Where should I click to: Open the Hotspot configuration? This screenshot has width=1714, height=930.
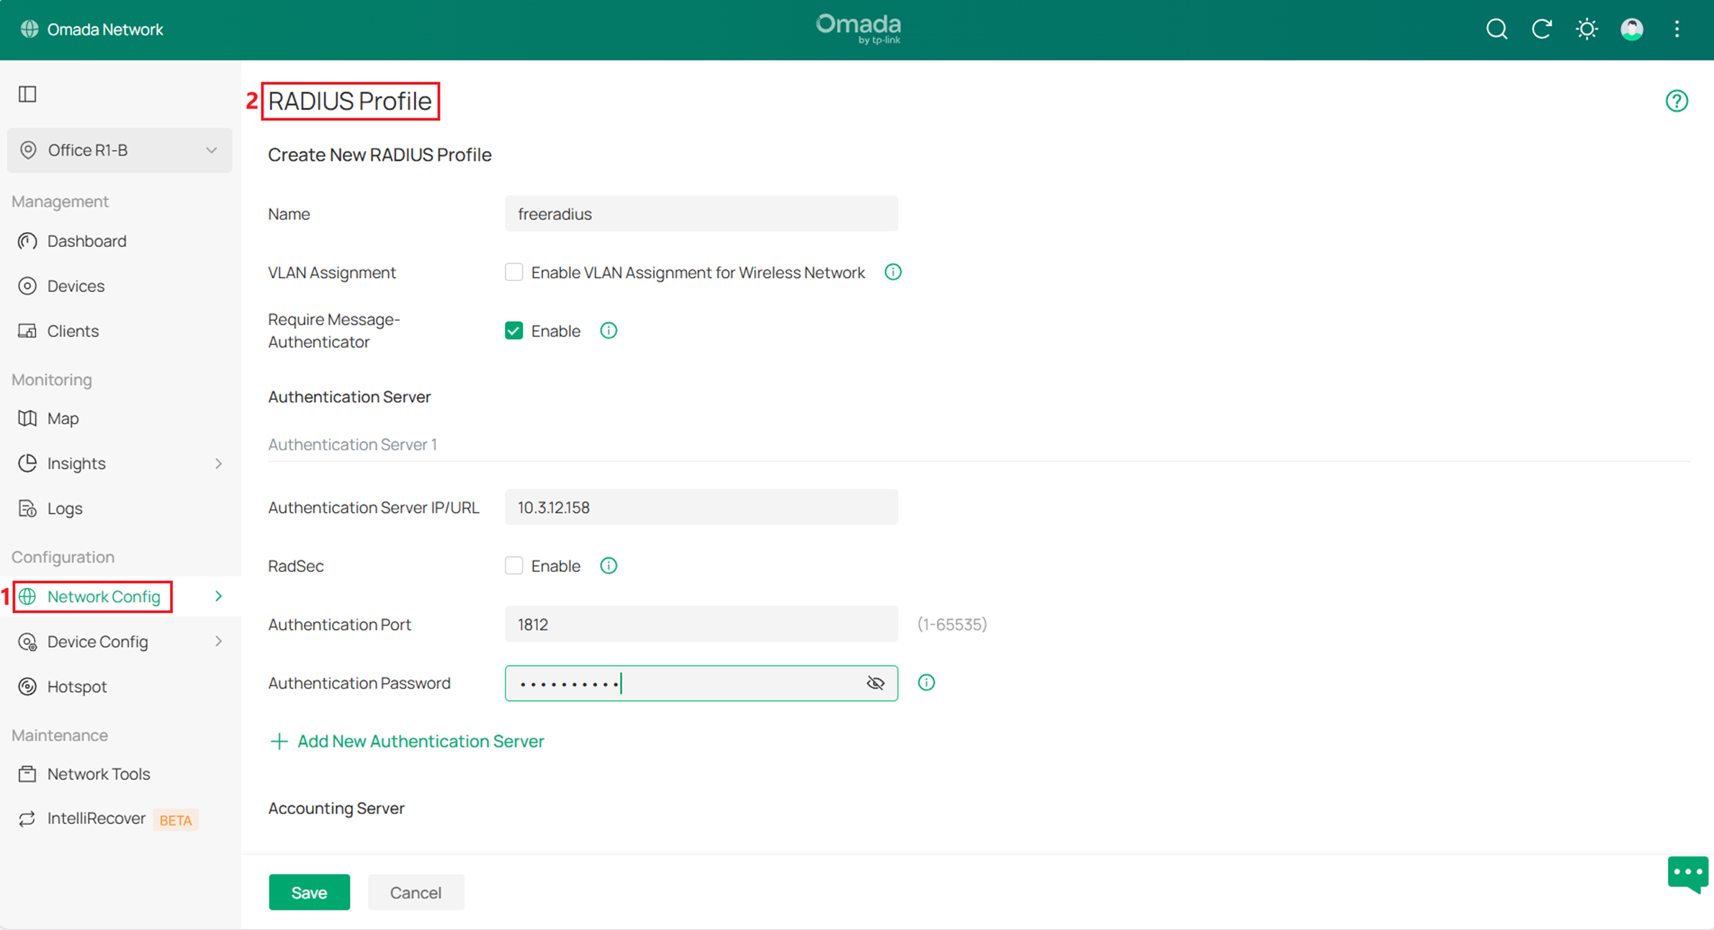76,686
